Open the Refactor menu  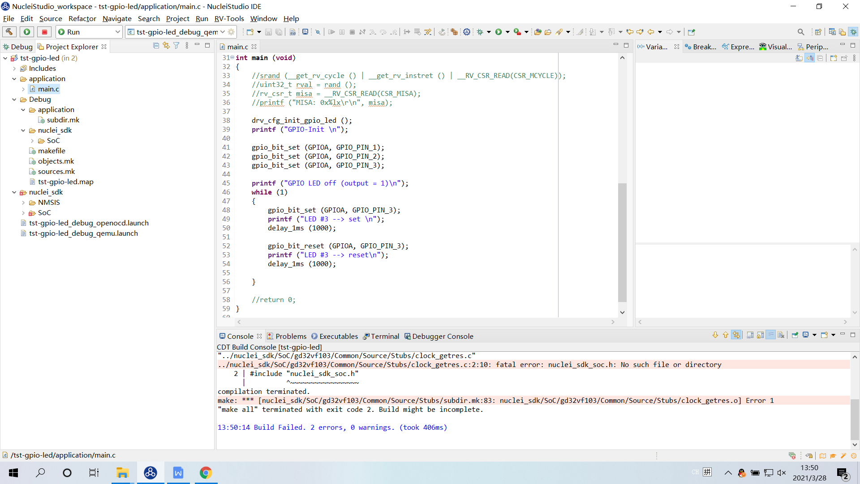click(x=82, y=18)
